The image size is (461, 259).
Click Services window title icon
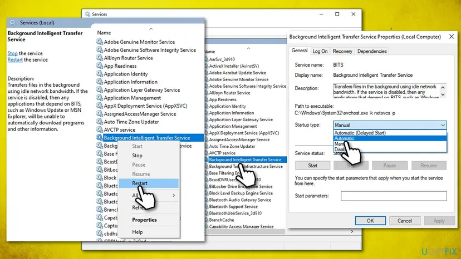(x=87, y=14)
